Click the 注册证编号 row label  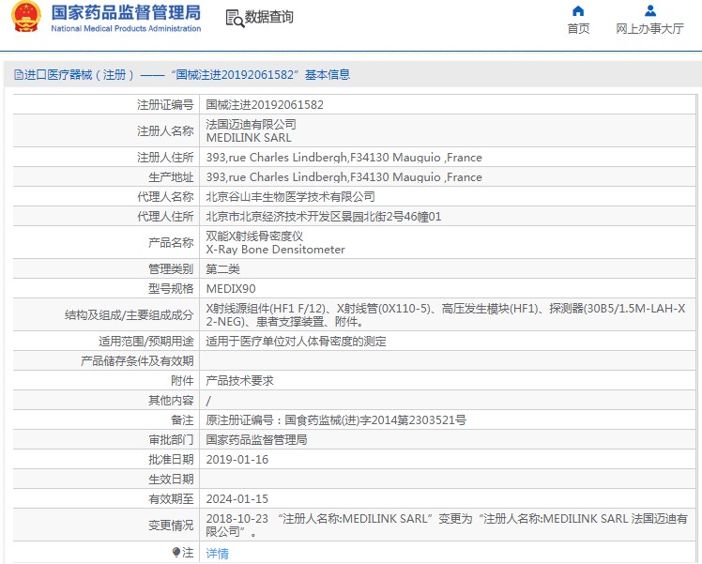165,105
